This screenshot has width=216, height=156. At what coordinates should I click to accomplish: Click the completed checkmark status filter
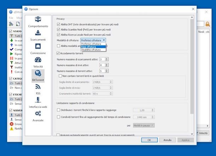pyautogui.click(x=12, y=49)
